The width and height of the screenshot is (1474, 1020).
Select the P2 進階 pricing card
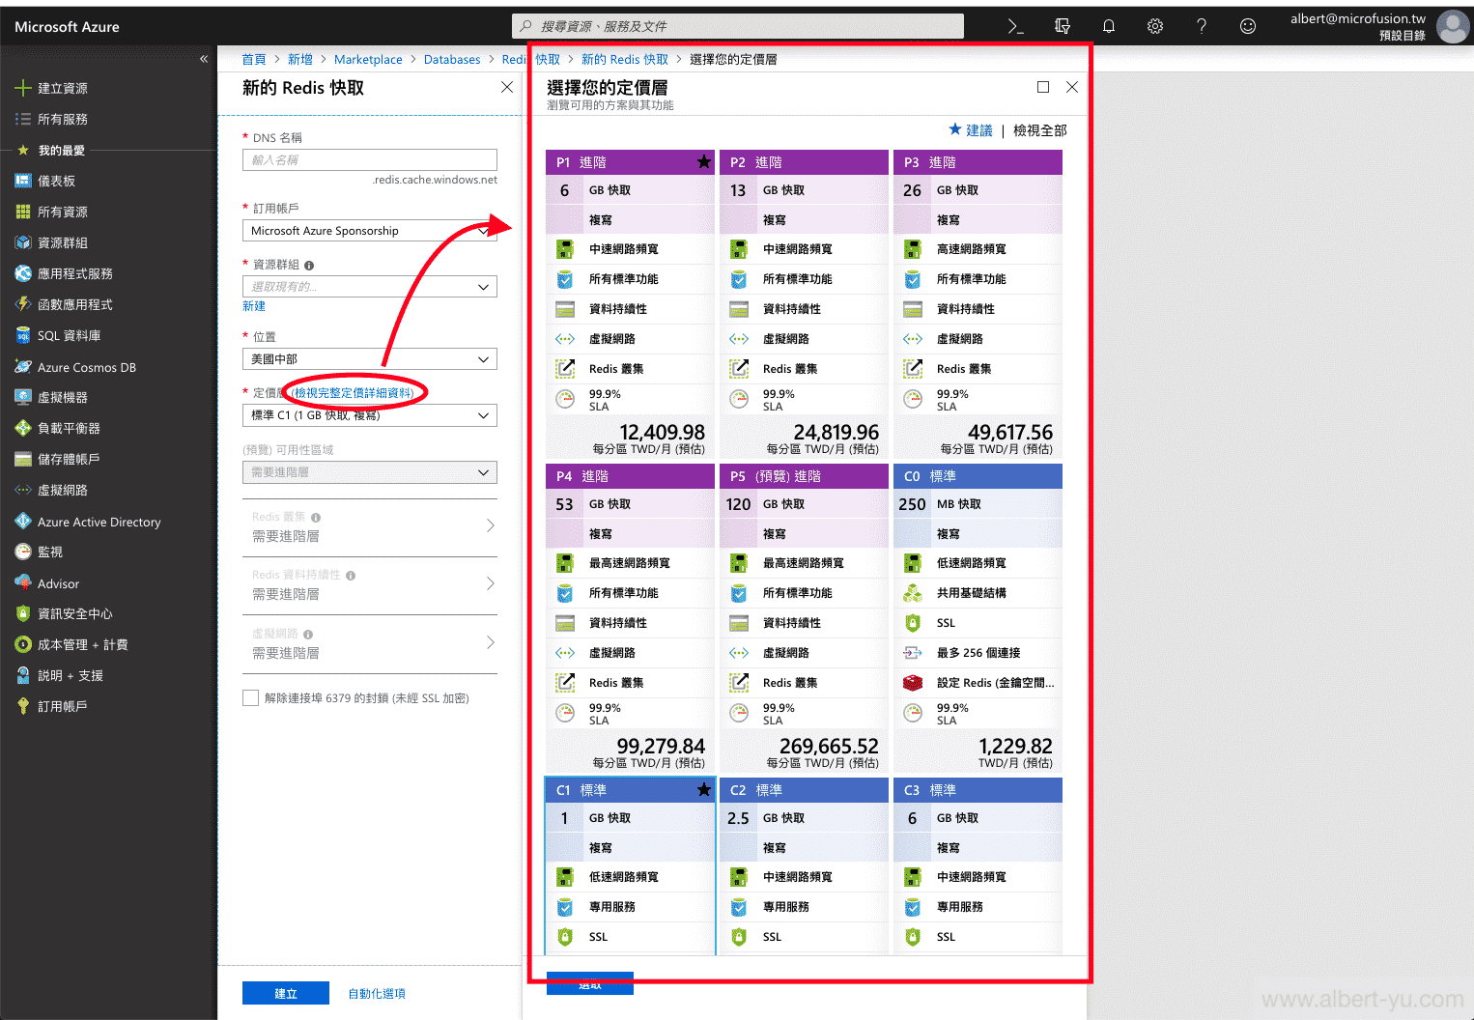point(804,304)
